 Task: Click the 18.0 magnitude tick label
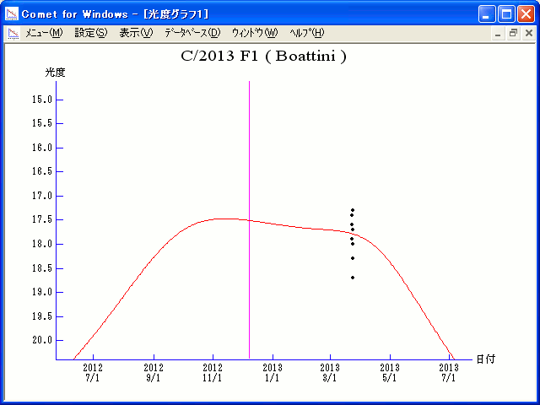[42, 244]
